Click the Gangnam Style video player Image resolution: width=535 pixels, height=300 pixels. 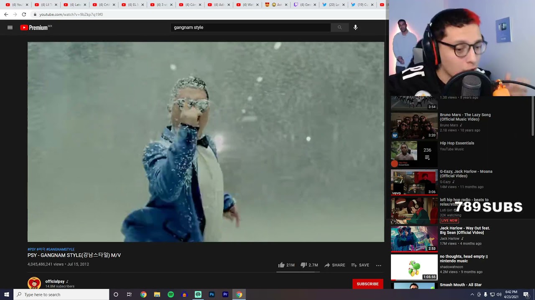coord(206,142)
